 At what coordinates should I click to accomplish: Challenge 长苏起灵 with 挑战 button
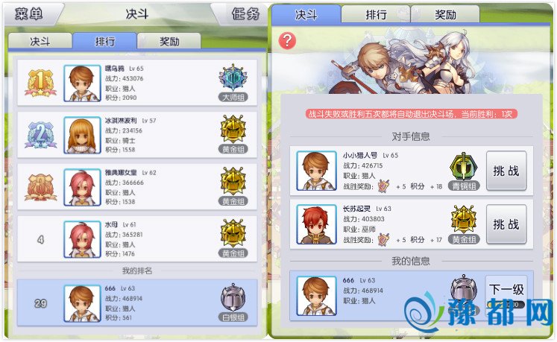pyautogui.click(x=506, y=224)
